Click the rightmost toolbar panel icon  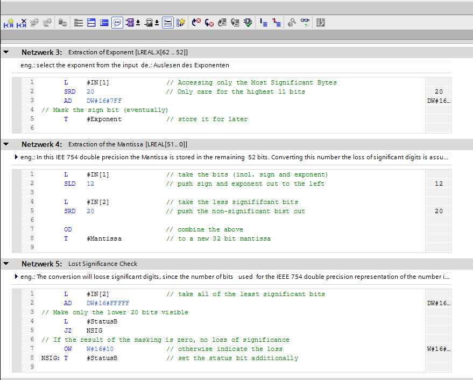[x=321, y=23]
